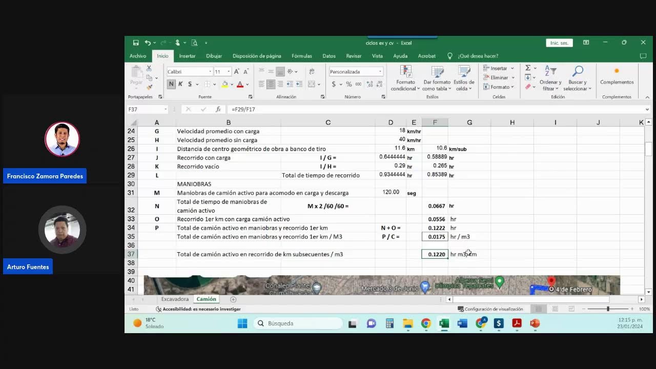Expand the formula bar chevron
The width and height of the screenshot is (656, 369).
[x=647, y=109]
